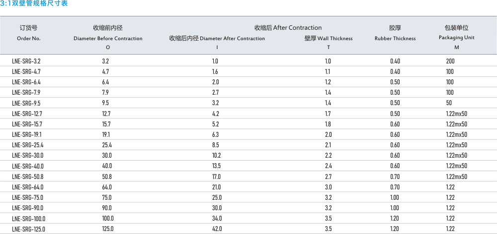497x234 pixels.
Task: Click wall thickness value 2.7
Action: [x=328, y=176]
